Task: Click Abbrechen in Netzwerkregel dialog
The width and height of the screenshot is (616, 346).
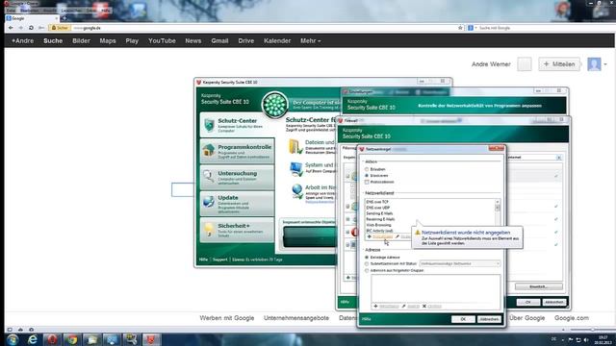Action: [490, 319]
